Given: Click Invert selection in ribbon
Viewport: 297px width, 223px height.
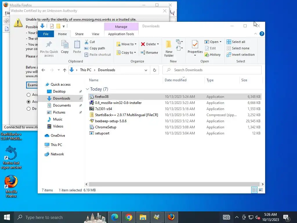Looking at the screenshot, I should (240, 55).
